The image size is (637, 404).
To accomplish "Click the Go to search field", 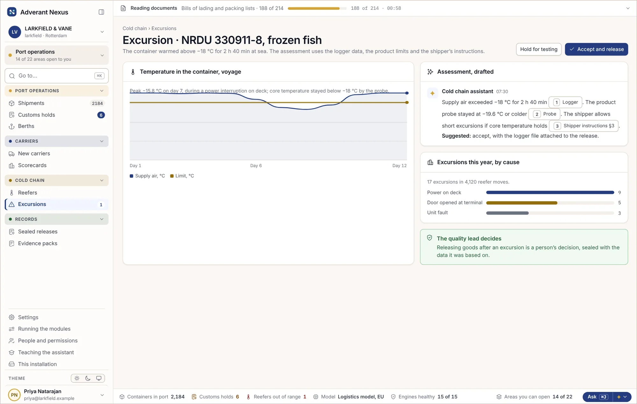I will pos(57,76).
